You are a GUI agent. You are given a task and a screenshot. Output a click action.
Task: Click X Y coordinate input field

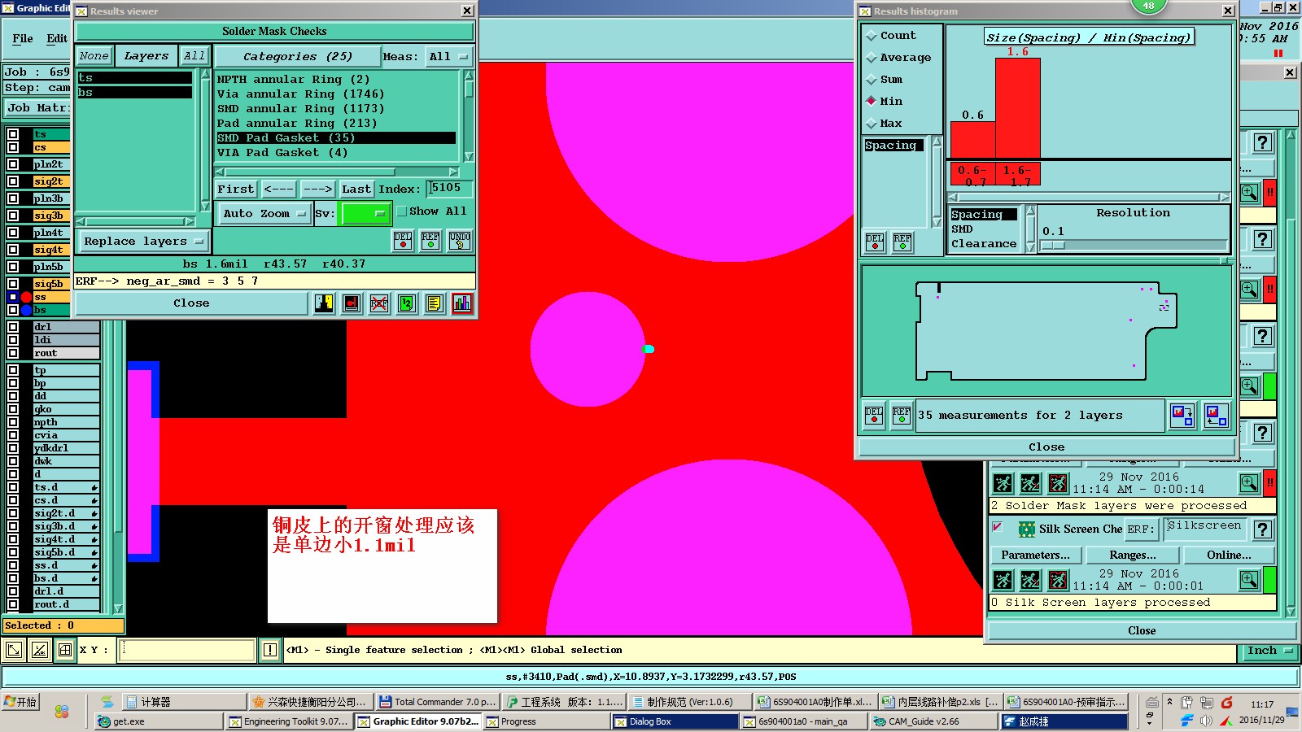point(187,650)
